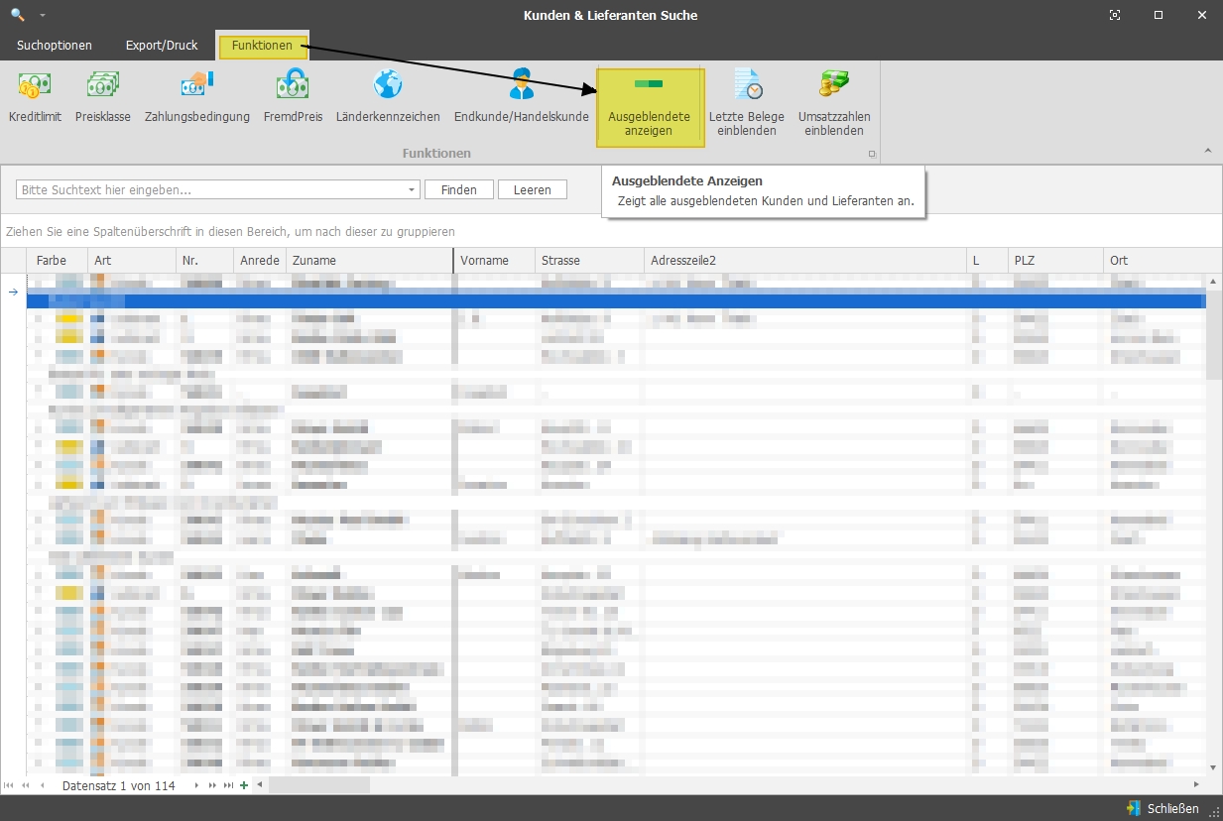Click the Leeren button
This screenshot has height=821, width=1223.
tap(533, 189)
